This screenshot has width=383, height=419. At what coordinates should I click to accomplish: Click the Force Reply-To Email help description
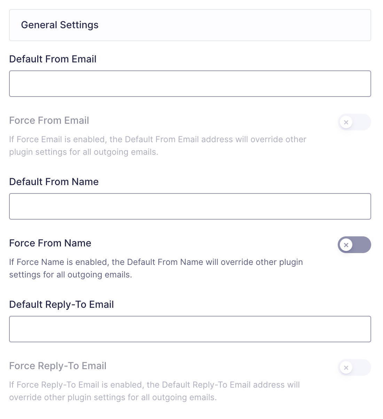tap(154, 391)
